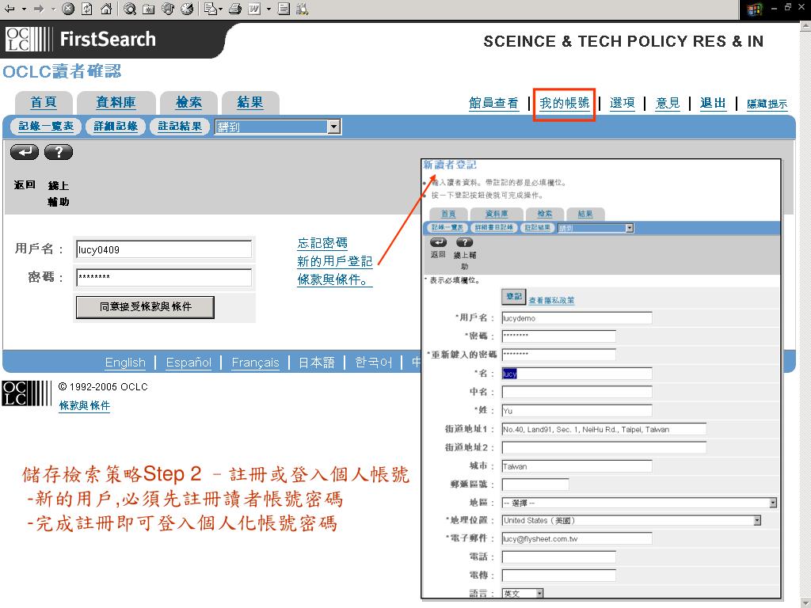811x608 pixels.
Task: Click the Mail toolbar icon
Action: coord(211,8)
